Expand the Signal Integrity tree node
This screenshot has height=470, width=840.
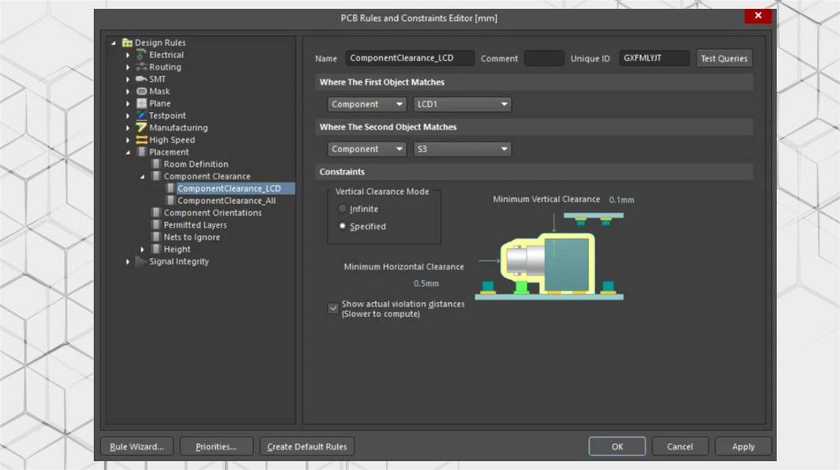point(128,262)
